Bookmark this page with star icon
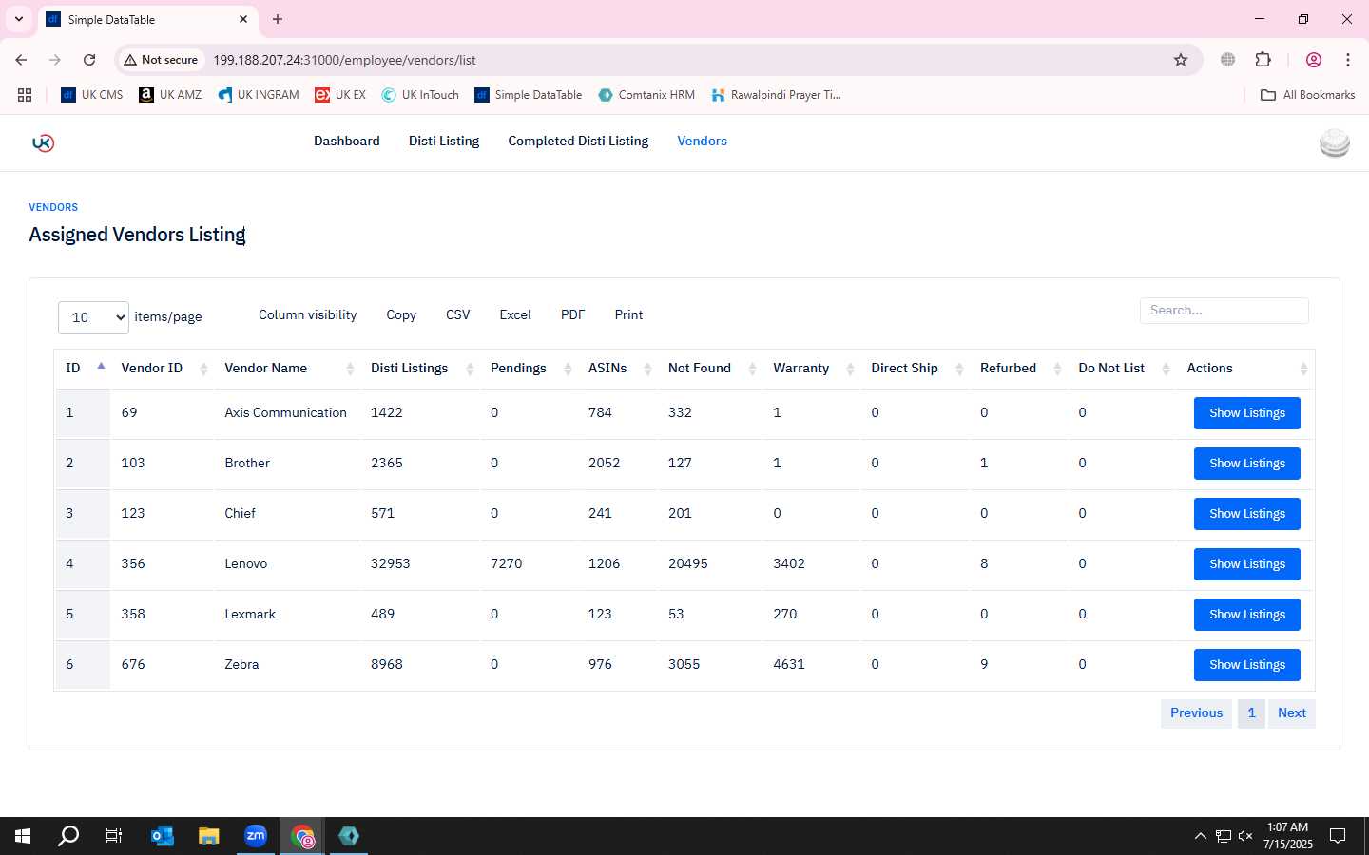1369x855 pixels. pos(1181,60)
